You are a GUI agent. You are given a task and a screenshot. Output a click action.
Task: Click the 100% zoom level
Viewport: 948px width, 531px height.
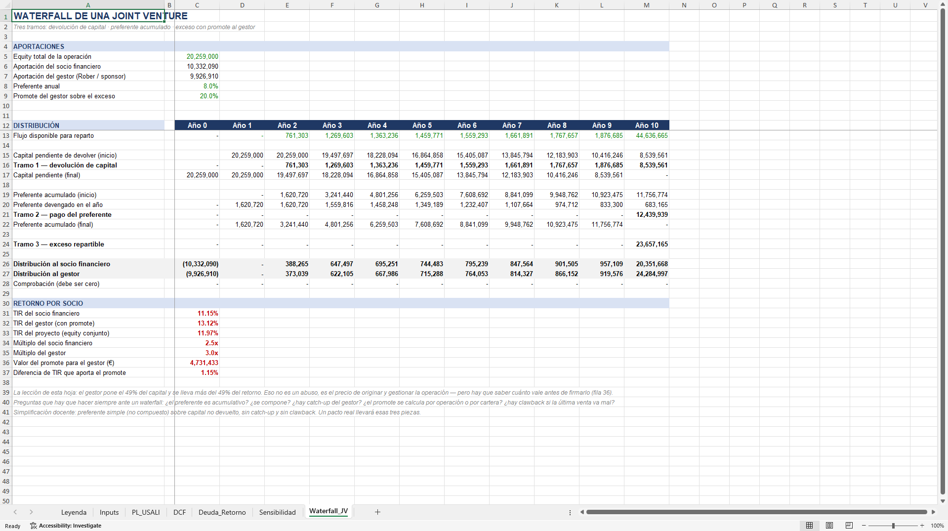tap(937, 526)
